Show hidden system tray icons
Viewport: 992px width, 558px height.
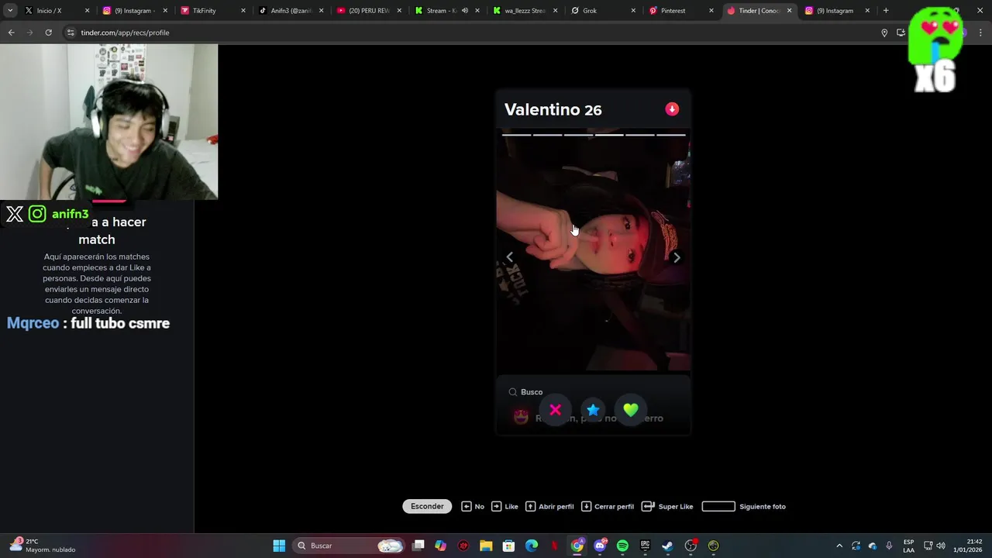tap(839, 546)
